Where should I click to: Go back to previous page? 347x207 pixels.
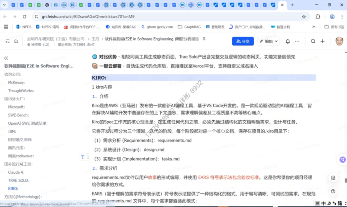pyautogui.click(x=5, y=17)
